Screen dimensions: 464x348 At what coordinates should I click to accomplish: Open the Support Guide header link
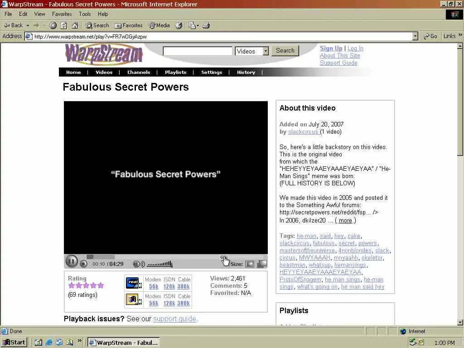[x=338, y=63]
